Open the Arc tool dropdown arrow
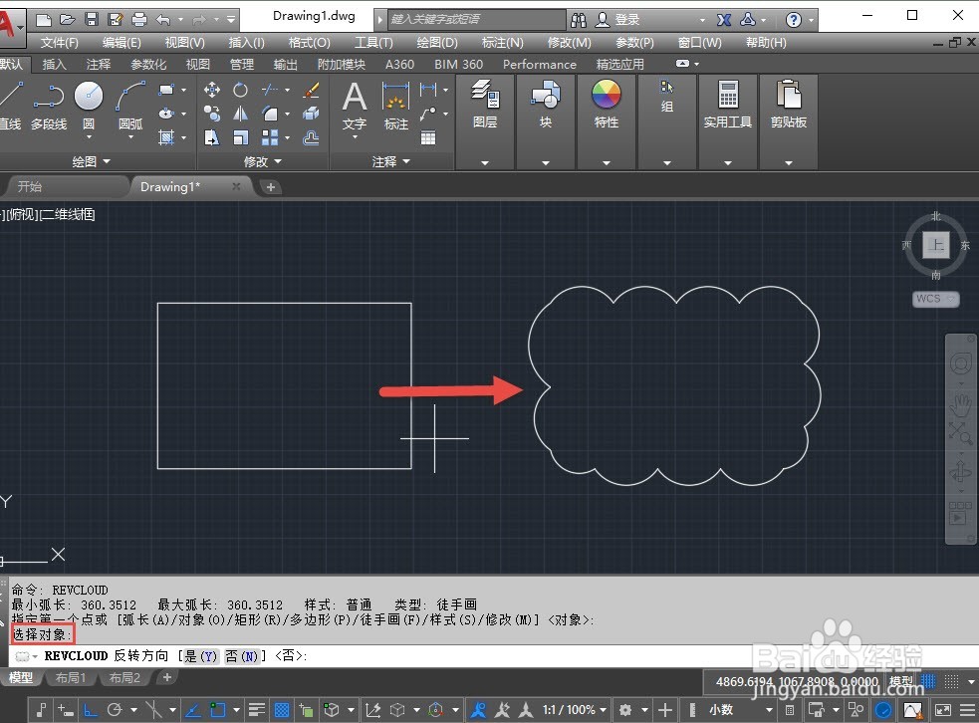979x723 pixels. click(130, 136)
